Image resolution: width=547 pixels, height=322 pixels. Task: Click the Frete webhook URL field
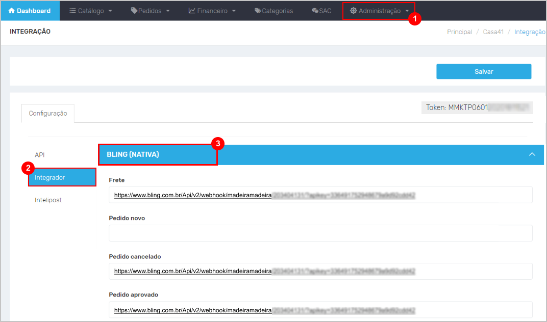[x=320, y=195]
